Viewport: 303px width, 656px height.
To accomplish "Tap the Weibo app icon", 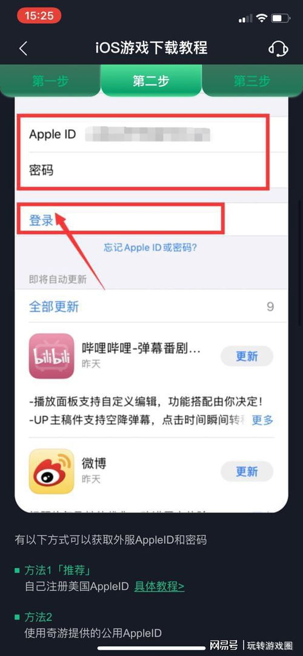I will [52, 471].
